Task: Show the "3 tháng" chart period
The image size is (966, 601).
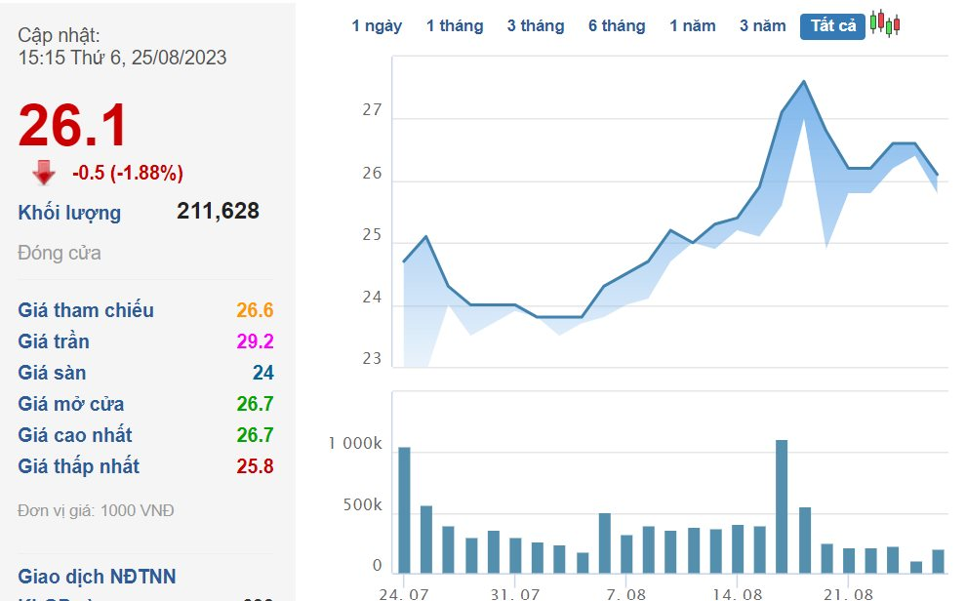Action: [x=536, y=26]
